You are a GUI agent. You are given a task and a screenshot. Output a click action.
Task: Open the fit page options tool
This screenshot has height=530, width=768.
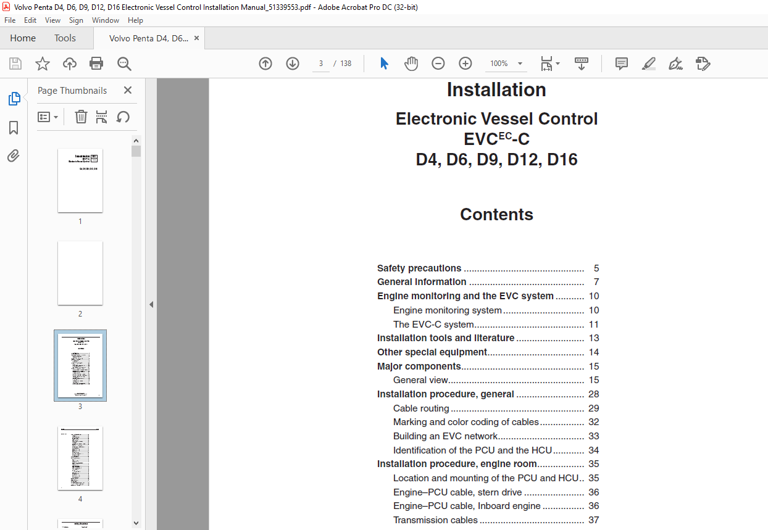549,64
